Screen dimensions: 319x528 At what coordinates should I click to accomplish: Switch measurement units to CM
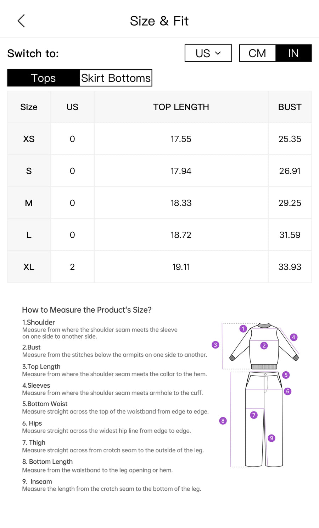pos(257,53)
